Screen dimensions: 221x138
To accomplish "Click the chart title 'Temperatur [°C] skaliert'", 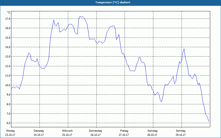I will pyautogui.click(x=113, y=2).
